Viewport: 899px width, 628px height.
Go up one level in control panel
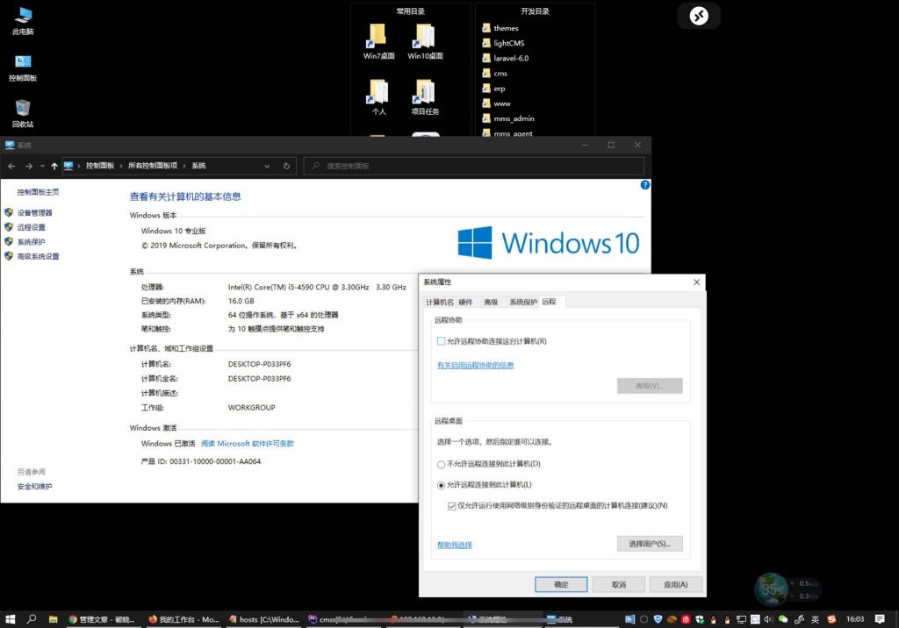(x=54, y=166)
